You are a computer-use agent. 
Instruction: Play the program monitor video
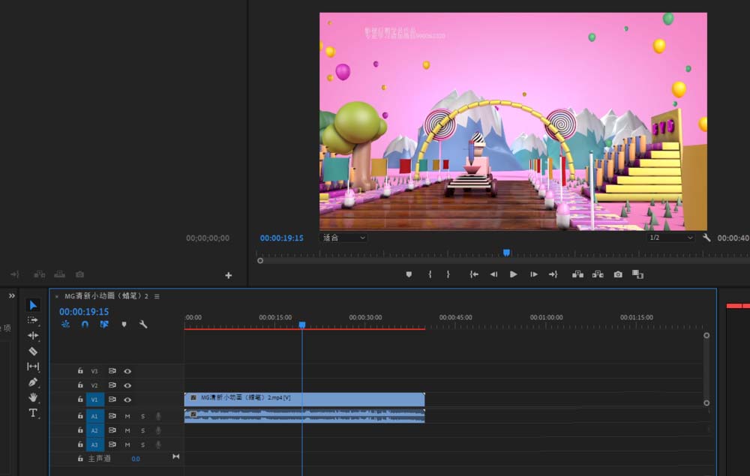point(513,274)
